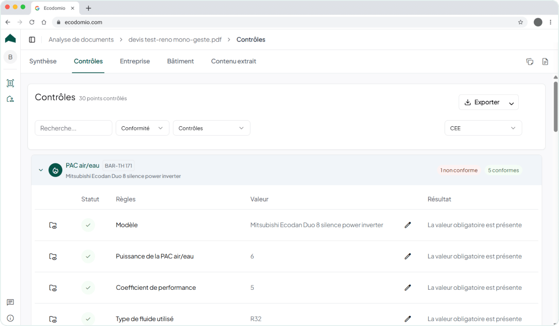Click the vertical page scrollbar

[x=555, y=106]
